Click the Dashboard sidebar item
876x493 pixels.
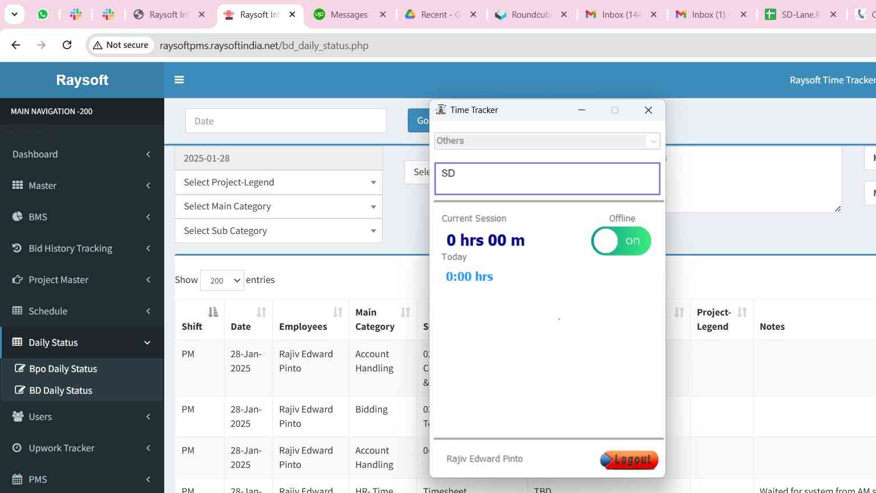(x=35, y=154)
